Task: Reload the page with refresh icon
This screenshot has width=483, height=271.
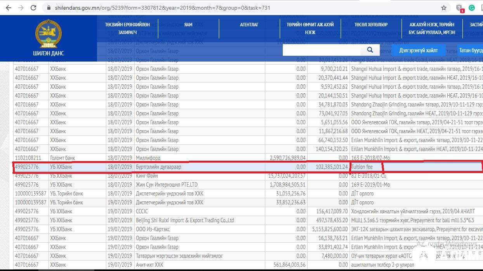Action: pos(34,8)
